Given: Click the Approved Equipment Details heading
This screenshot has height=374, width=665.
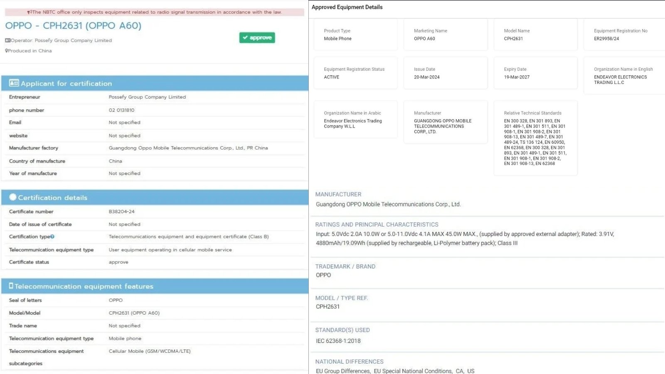Looking at the screenshot, I should (x=347, y=7).
